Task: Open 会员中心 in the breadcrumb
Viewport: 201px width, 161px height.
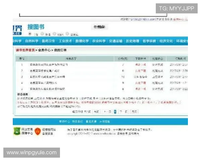Action: pyautogui.click(x=44, y=50)
